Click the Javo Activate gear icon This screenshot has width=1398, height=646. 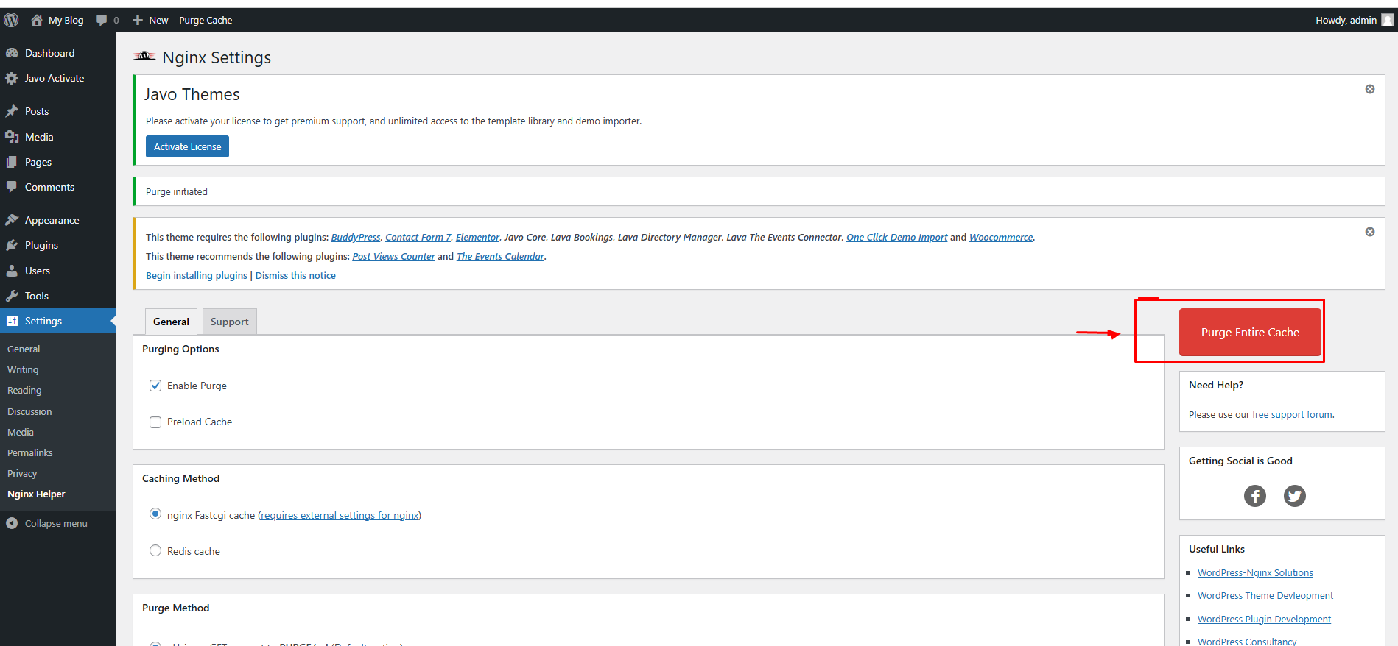[x=12, y=78]
